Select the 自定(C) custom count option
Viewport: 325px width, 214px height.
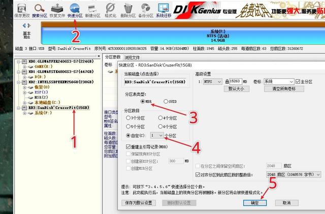(x=128, y=135)
